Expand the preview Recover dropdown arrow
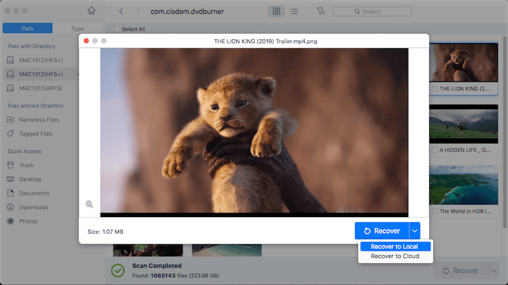The height and width of the screenshot is (285, 508). [415, 231]
